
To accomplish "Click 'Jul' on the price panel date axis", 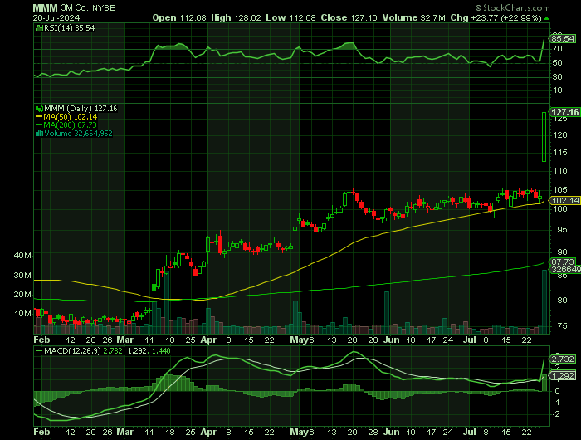I will (x=470, y=340).
